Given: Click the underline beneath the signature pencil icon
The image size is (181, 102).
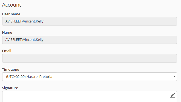Looking at the screenshot, I should pyautogui.click(x=173, y=97).
